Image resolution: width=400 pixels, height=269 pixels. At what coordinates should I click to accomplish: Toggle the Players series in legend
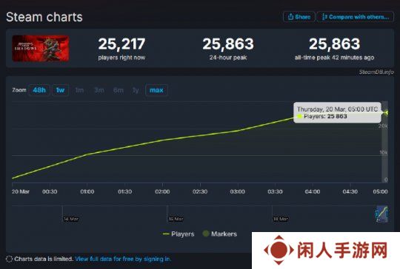pyautogui.click(x=179, y=234)
